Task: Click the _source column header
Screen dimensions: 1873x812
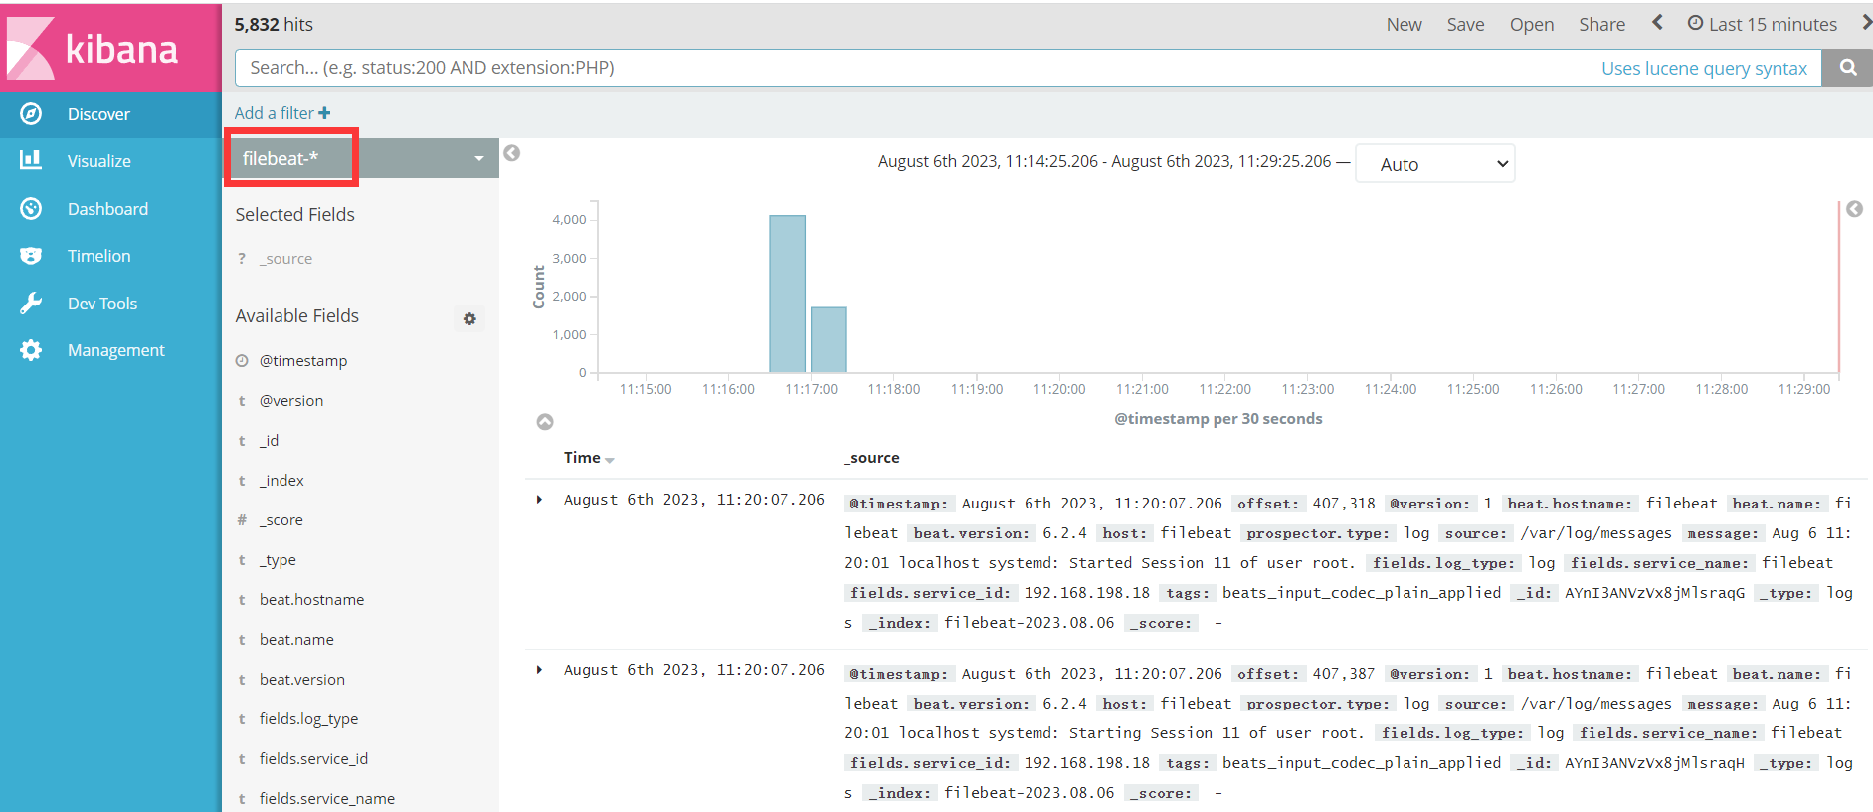Action: [872, 458]
